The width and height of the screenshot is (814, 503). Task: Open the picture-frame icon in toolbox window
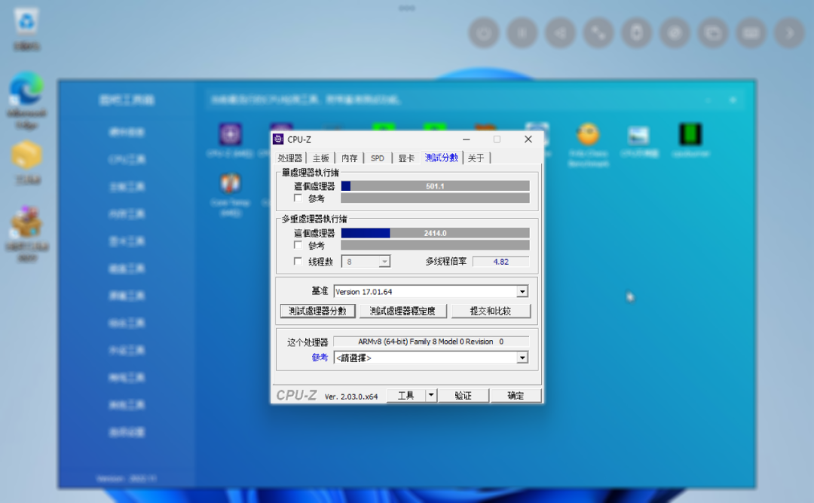coord(638,135)
